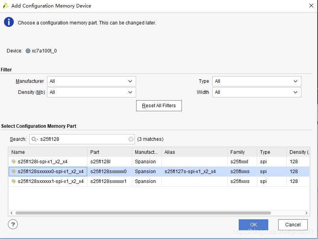This screenshot has width=318, height=239.
Task: Click the memory part icon beside s25fl128l-spi-x1_x2_x4
Action: pos(13,161)
